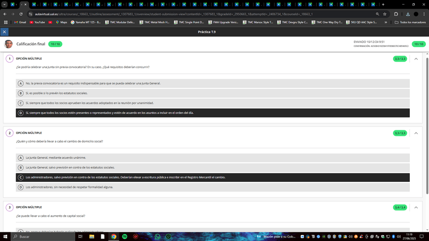Select question 2 option D, sin necesidad de formalidad
The height and width of the screenshot is (241, 429).
(x=212, y=187)
